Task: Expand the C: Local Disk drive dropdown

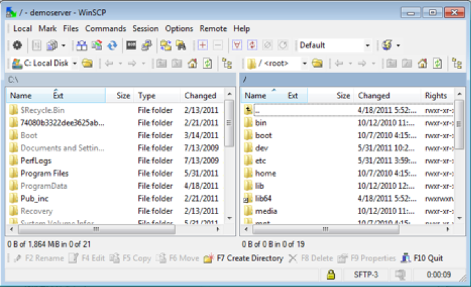Action: (x=74, y=63)
